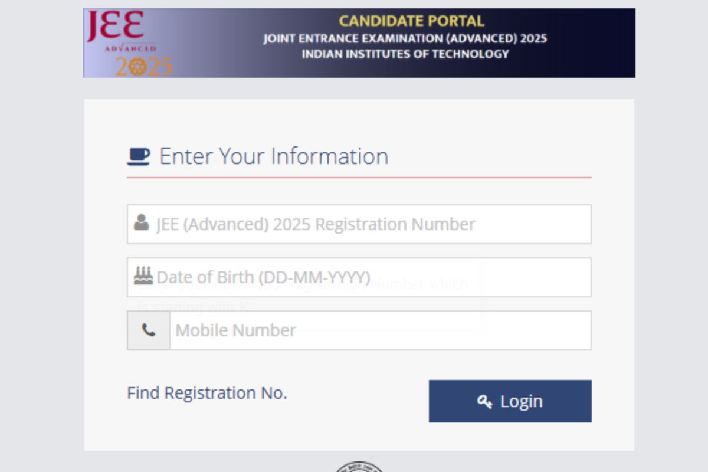Click the telephone icon next to Mobile Number
This screenshot has width=708, height=472.
pyautogui.click(x=148, y=330)
